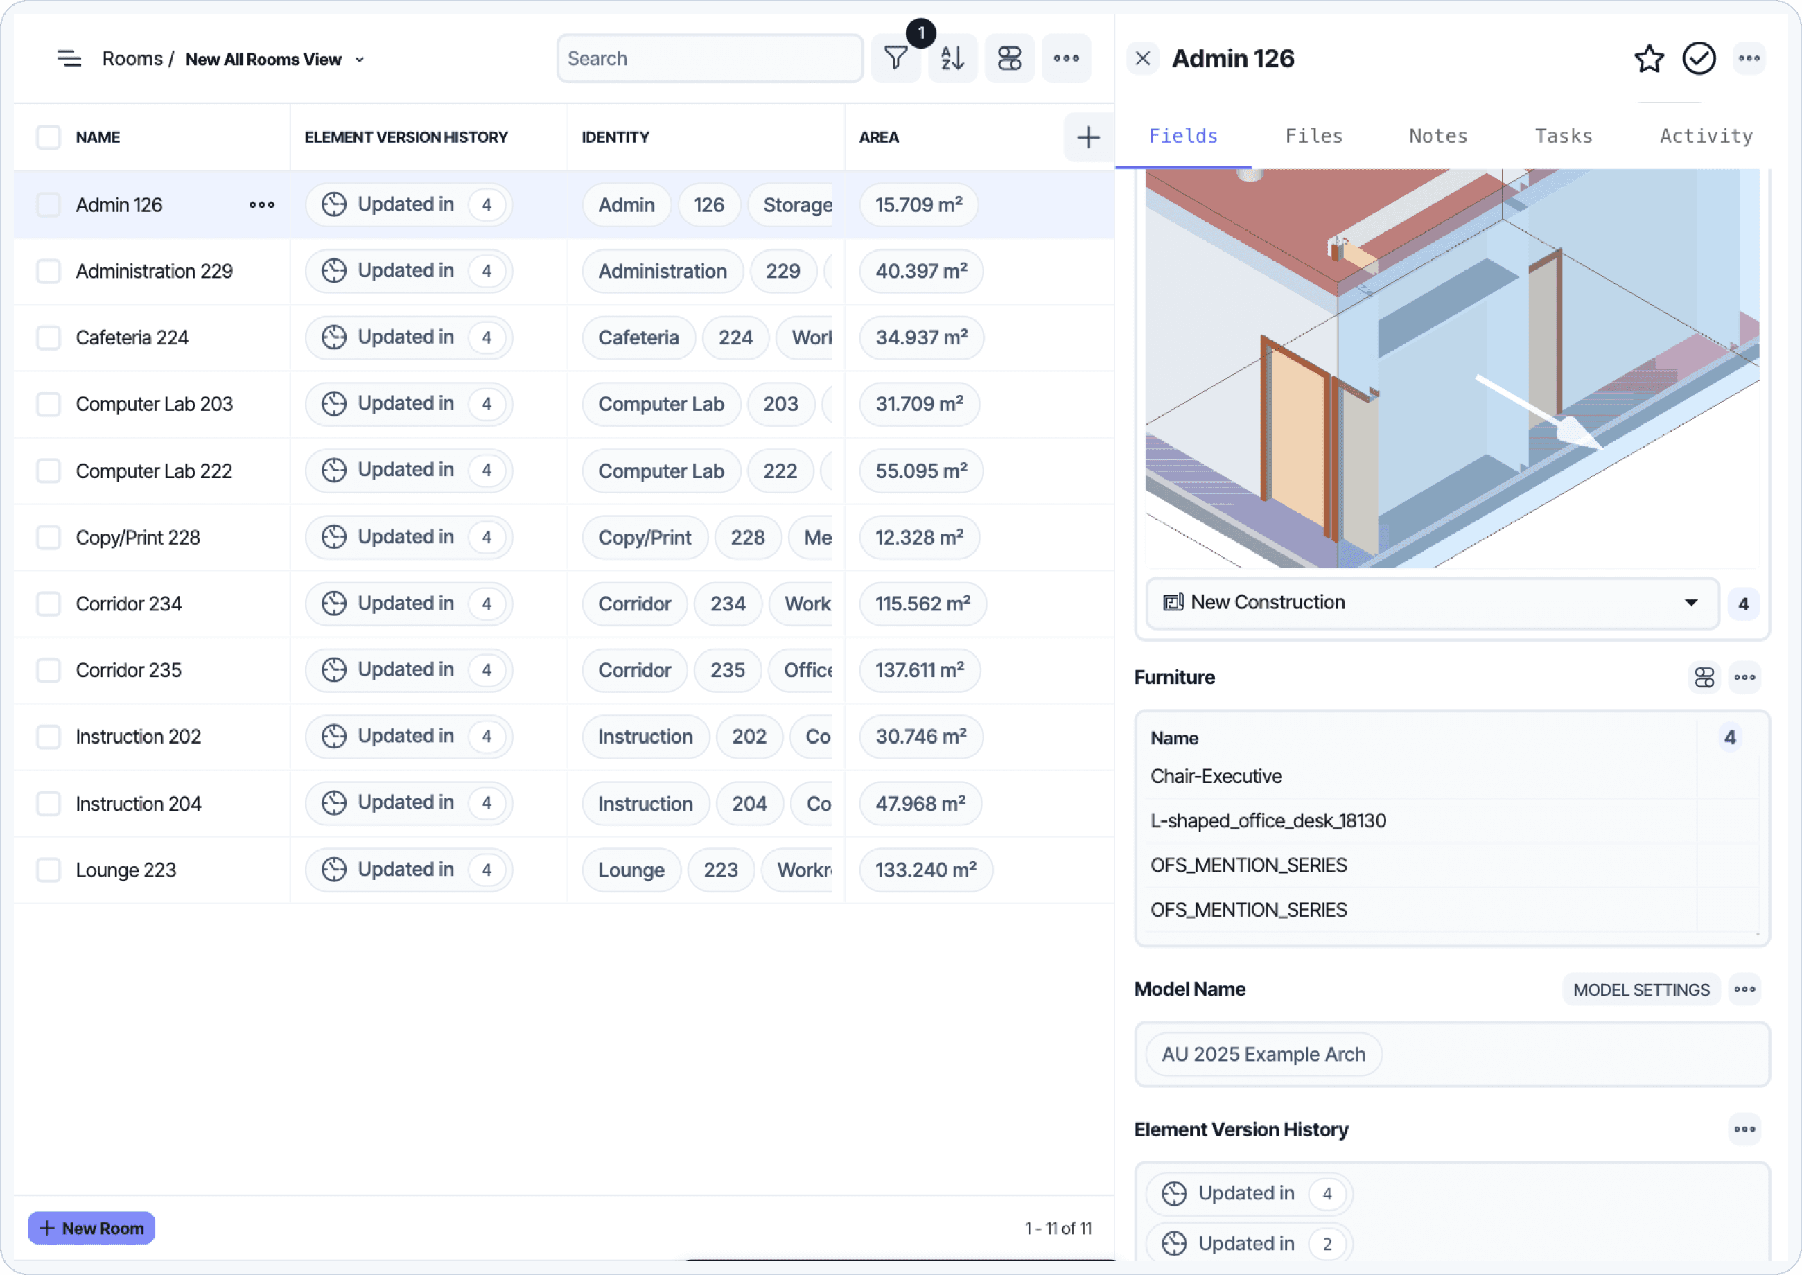Open Model Settings
The height and width of the screenshot is (1275, 1802).
[x=1641, y=990]
